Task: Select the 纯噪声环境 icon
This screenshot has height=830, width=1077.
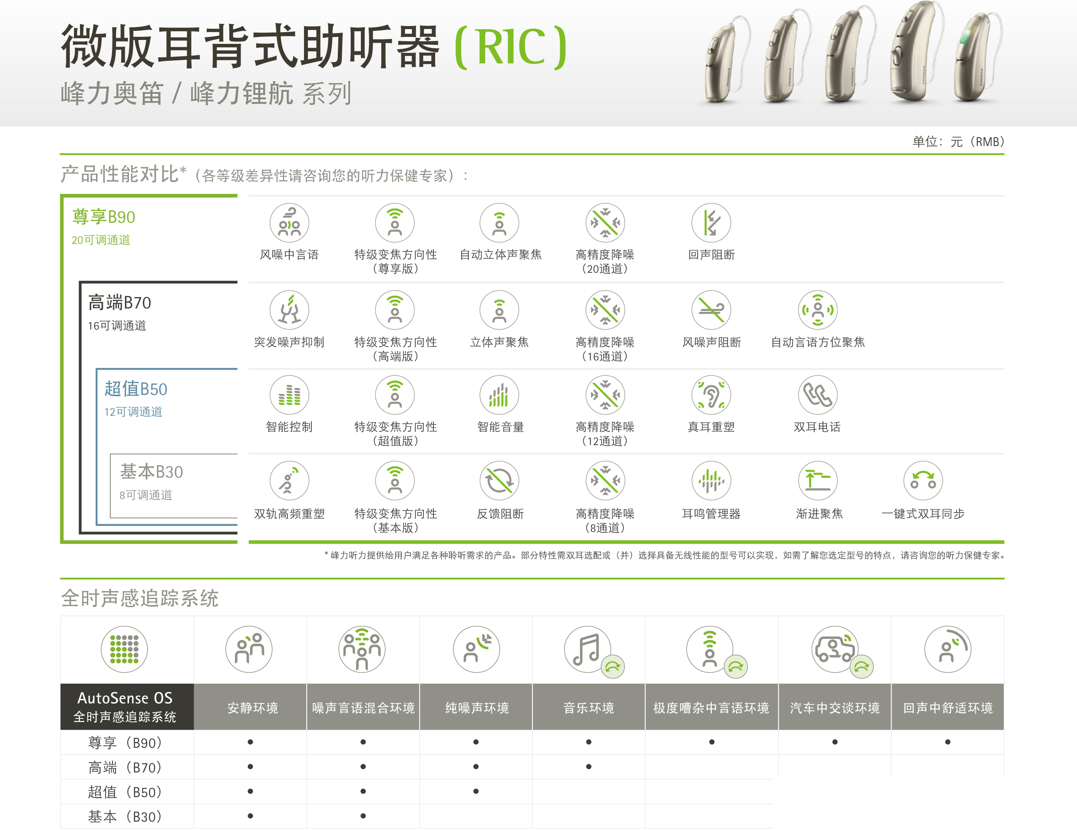Action: [476, 649]
